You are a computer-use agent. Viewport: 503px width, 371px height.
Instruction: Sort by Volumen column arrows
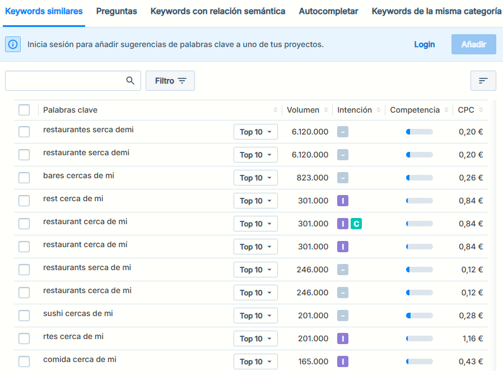(327, 110)
